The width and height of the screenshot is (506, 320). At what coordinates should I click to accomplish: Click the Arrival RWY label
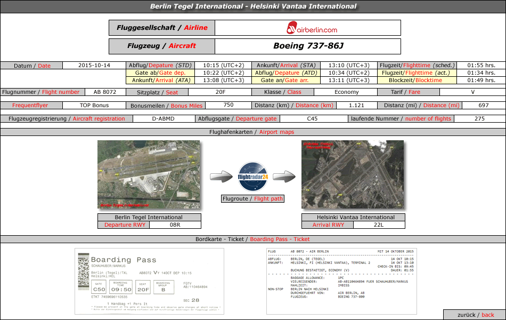click(x=328, y=225)
